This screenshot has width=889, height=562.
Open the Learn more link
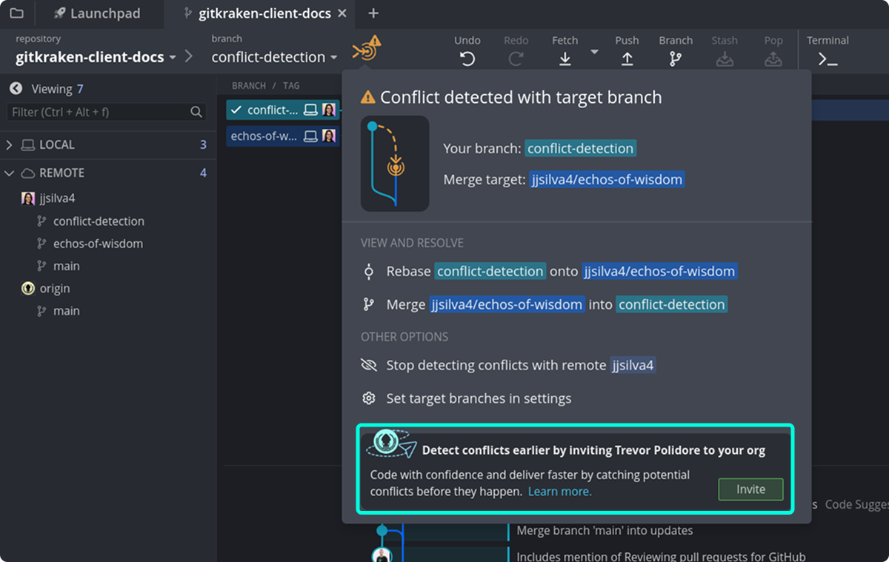tap(559, 491)
